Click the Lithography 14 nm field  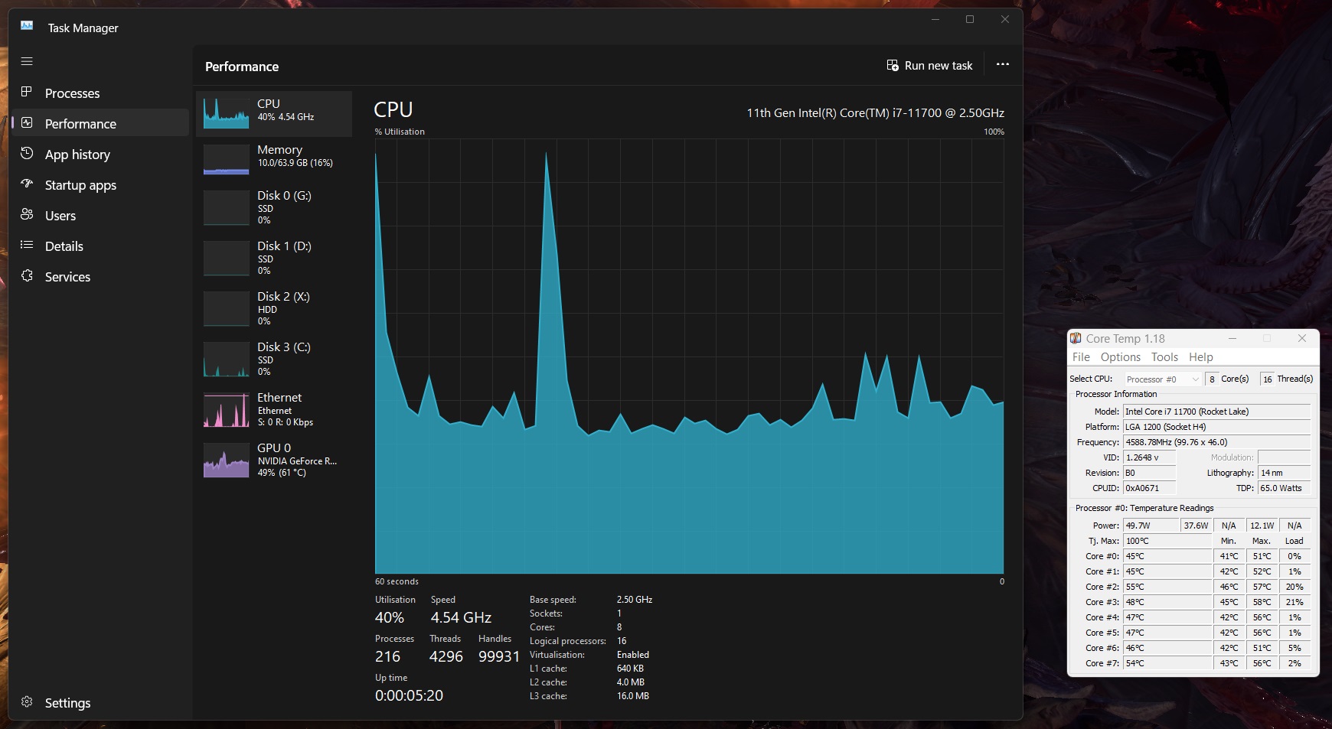(x=1284, y=473)
